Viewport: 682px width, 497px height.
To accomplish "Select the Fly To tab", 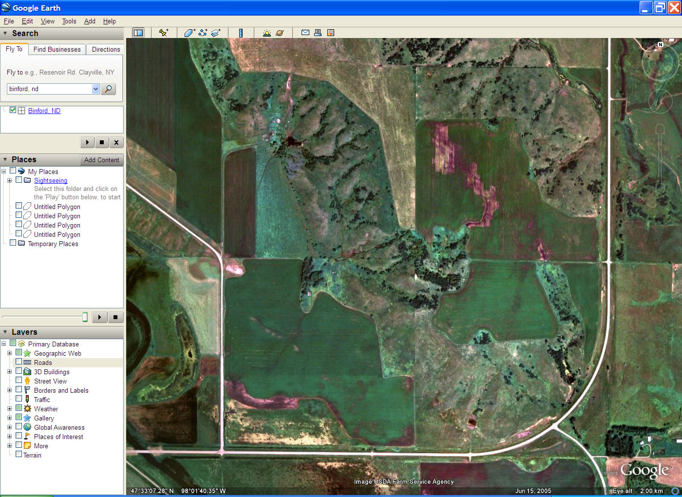I will (14, 49).
